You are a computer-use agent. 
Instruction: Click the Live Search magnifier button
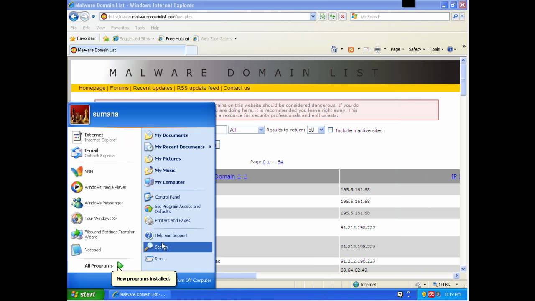pos(455,17)
